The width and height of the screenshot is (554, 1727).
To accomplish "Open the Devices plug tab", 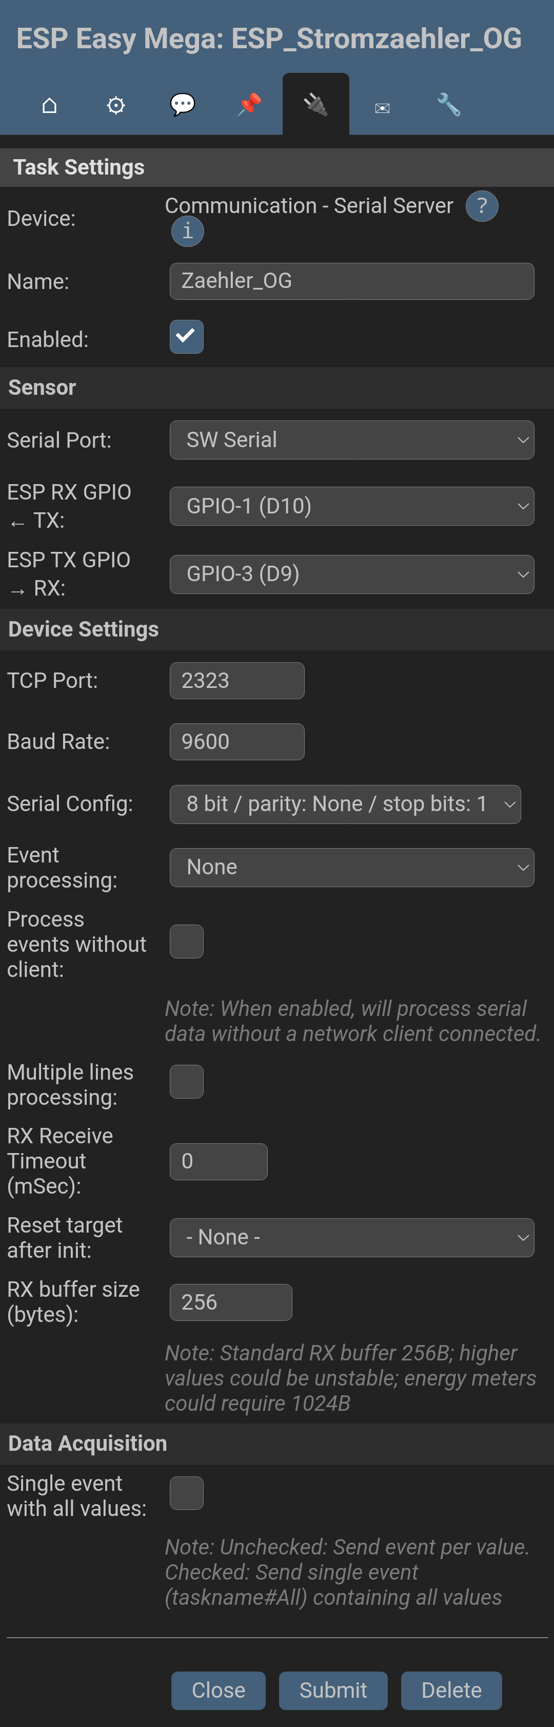I will click(315, 105).
